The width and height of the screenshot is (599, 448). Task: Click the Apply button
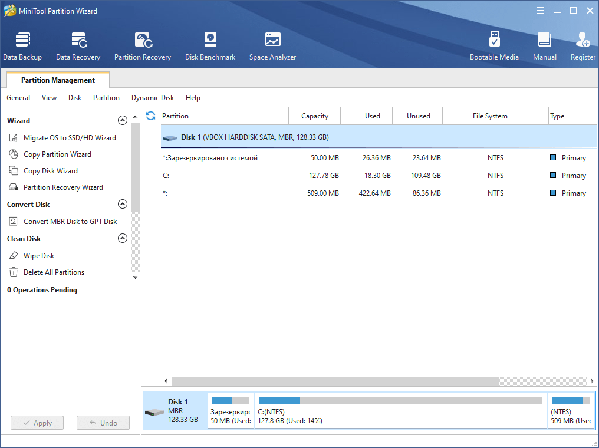(37, 423)
